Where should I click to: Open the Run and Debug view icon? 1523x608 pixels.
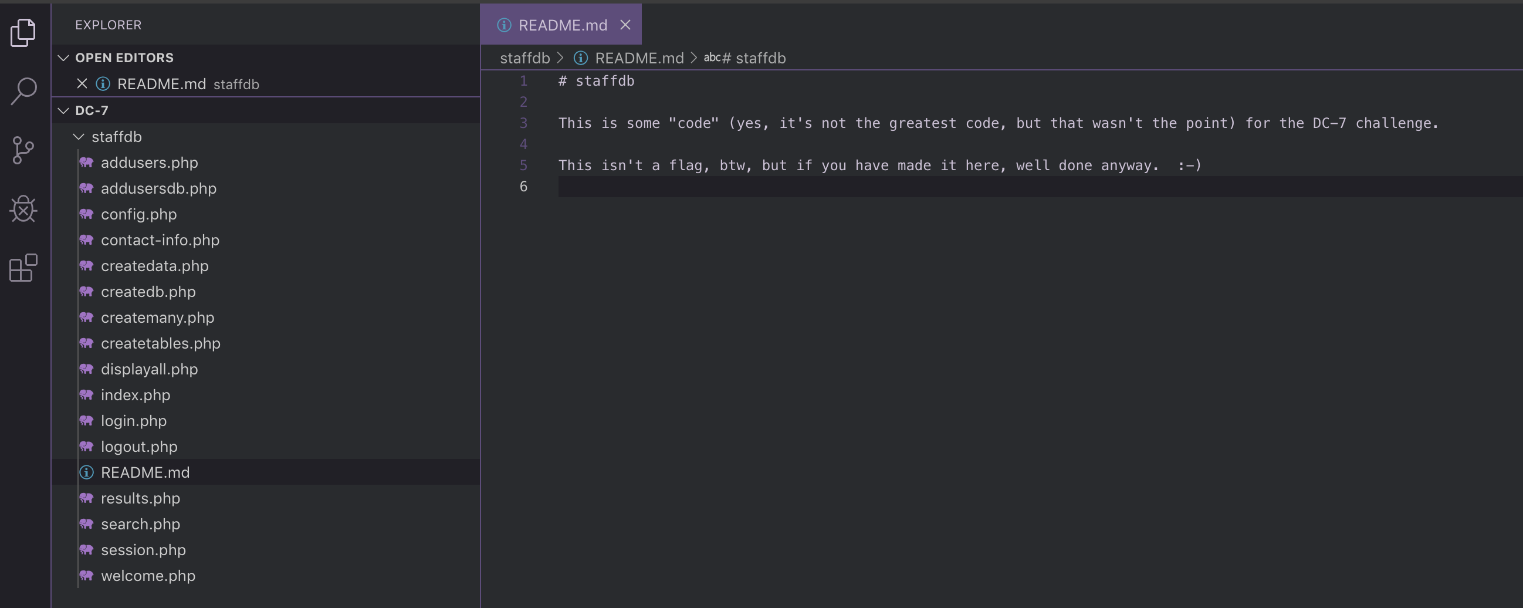(23, 209)
